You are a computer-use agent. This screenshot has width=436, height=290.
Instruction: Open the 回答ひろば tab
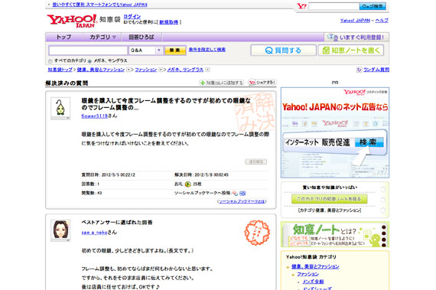click(x=142, y=37)
